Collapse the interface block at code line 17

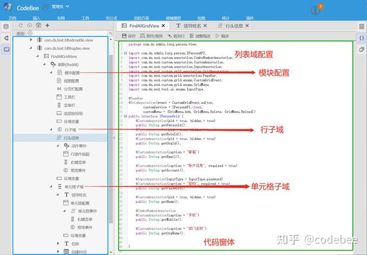(x=125, y=116)
